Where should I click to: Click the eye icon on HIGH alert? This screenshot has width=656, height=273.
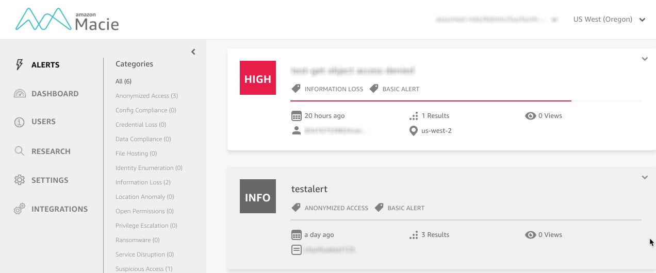coord(530,116)
